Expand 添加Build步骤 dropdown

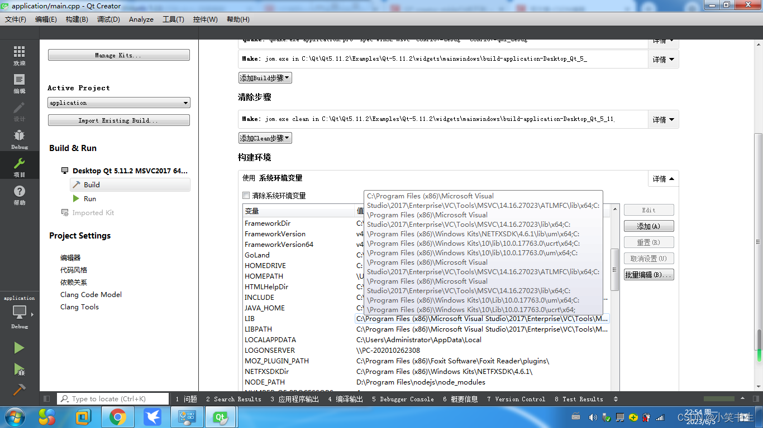(265, 77)
